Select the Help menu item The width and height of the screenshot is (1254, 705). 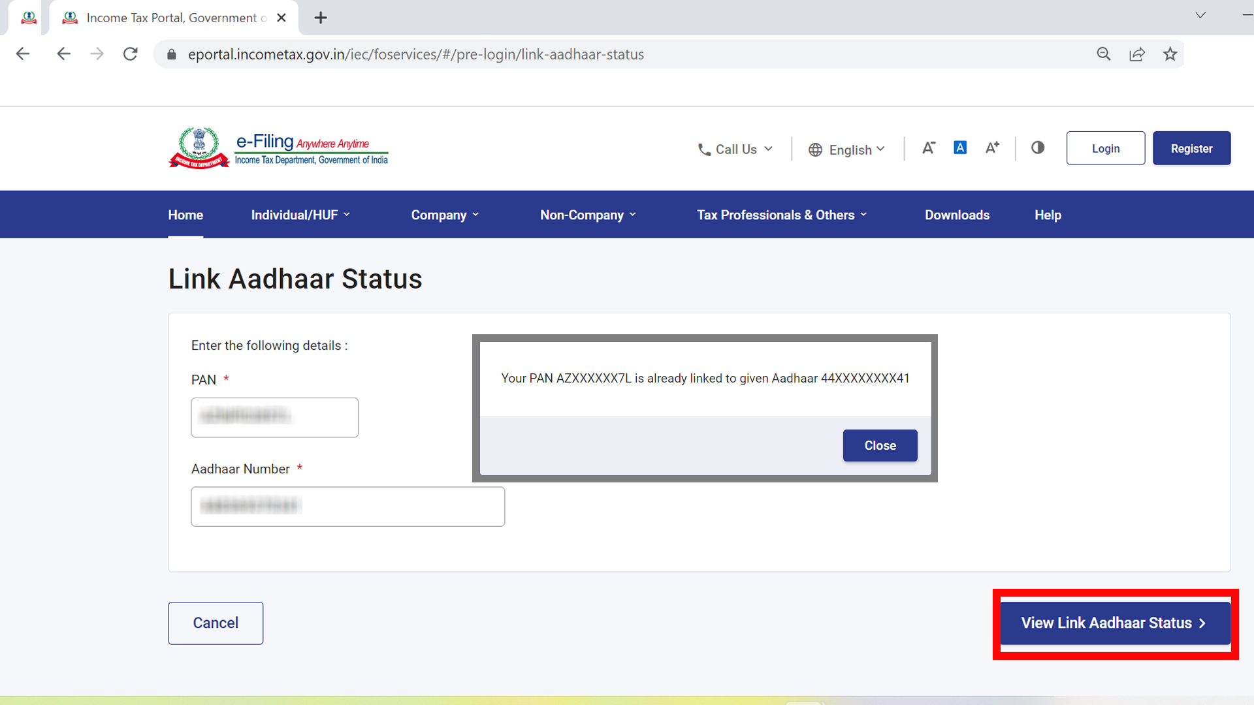(x=1048, y=214)
